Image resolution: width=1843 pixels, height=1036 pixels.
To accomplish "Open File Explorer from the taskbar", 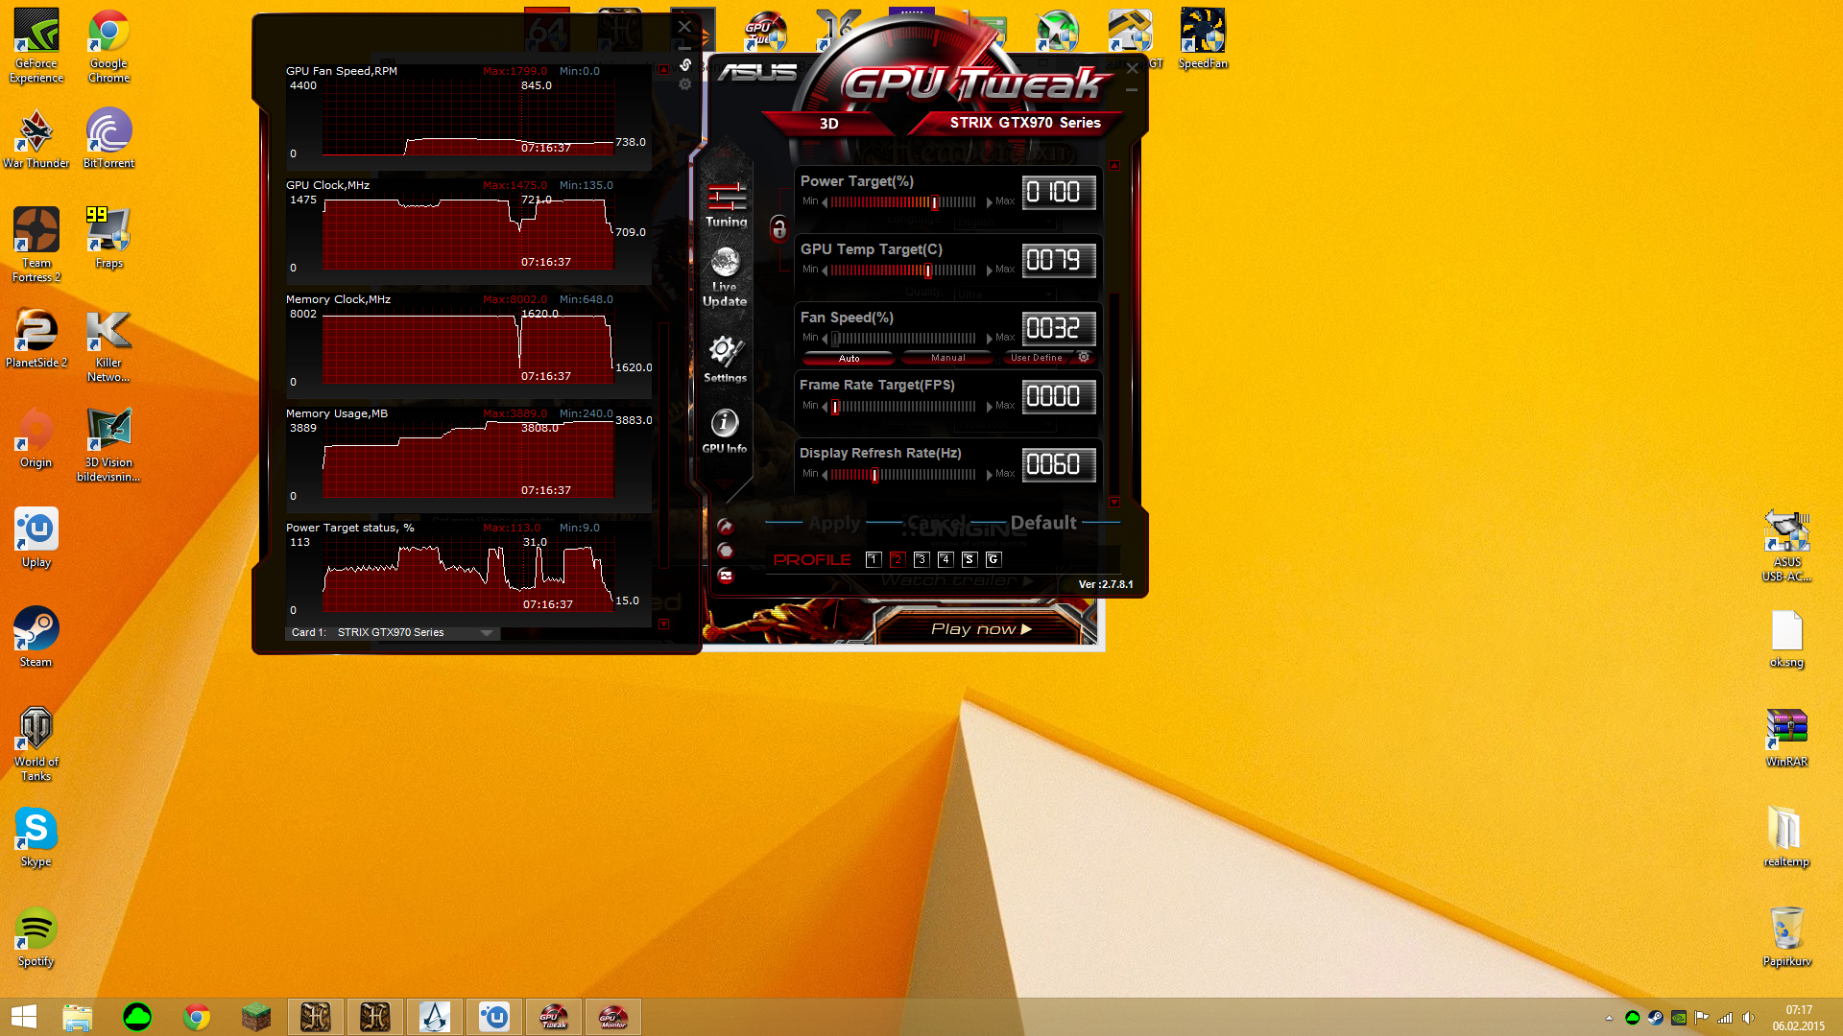I will pos(78,1017).
